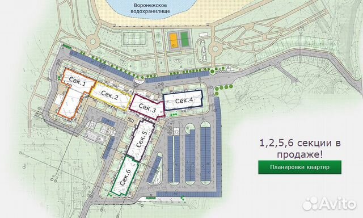363x218 pixels.
Task: Select building section Сек.4 on the plan
Action: click(184, 100)
